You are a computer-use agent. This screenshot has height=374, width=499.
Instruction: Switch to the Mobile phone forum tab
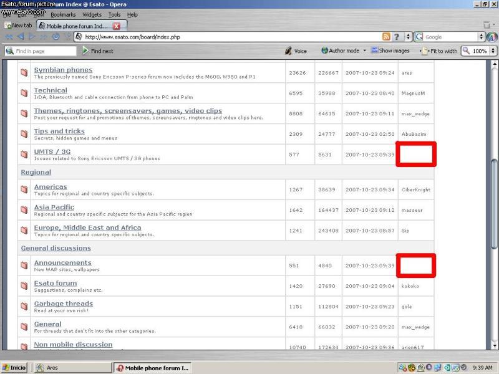coord(82,26)
